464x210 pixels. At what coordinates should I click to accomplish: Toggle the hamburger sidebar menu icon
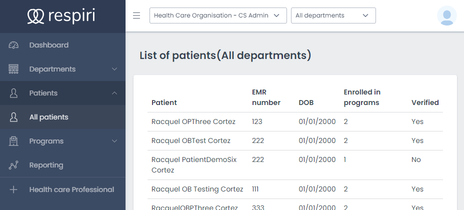coord(136,15)
